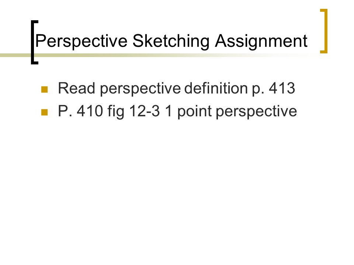
Task: Click the word 'Perspective' in the title
Action: pos(81,41)
